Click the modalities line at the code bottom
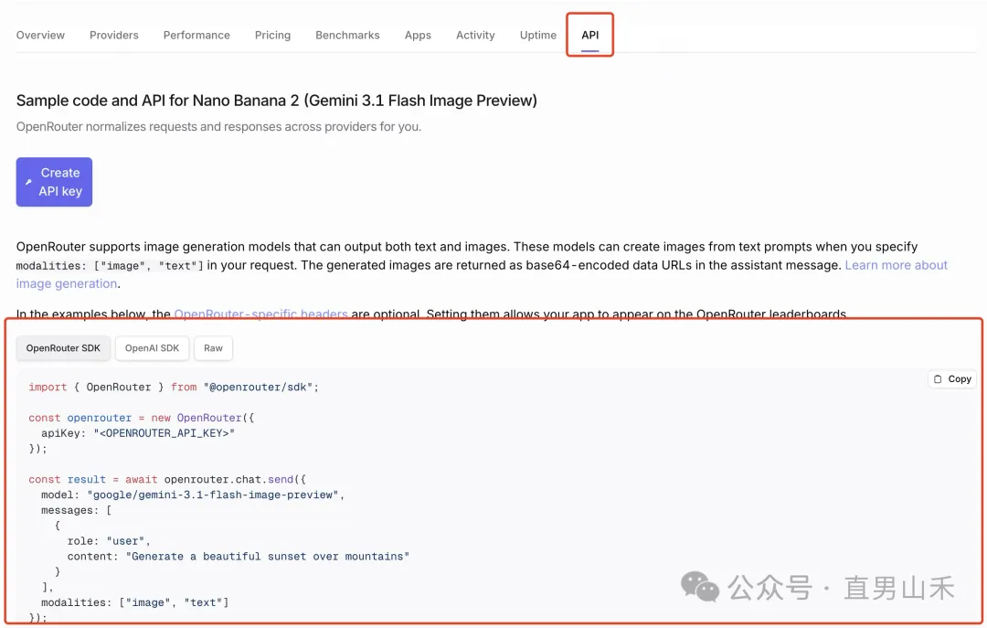This screenshot has height=628, width=987. [134, 602]
